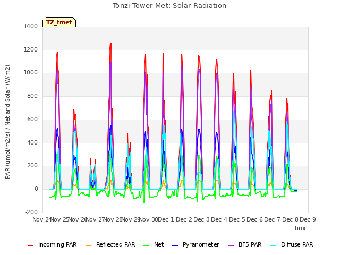Click the Nov 28 x-axis date label

tap(113, 219)
